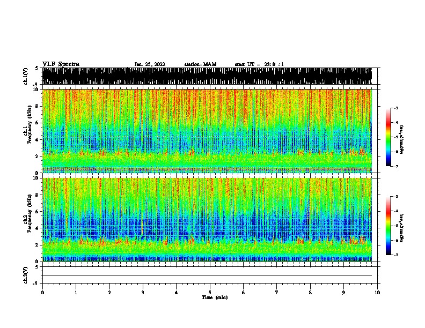This screenshot has height=328, width=425.
Task: Click the "station=MAM" header label
Action: click(x=200, y=64)
